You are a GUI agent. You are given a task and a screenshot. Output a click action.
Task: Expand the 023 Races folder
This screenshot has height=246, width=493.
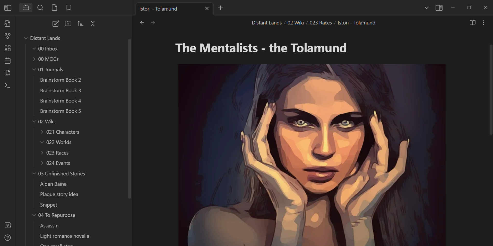57,153
